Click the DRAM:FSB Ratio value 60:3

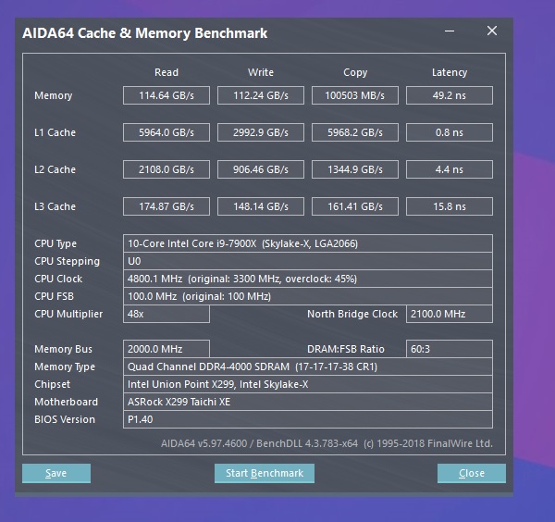point(450,349)
